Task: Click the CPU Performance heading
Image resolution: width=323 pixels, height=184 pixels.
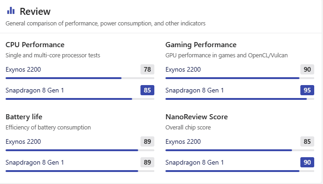Action: pos(35,45)
